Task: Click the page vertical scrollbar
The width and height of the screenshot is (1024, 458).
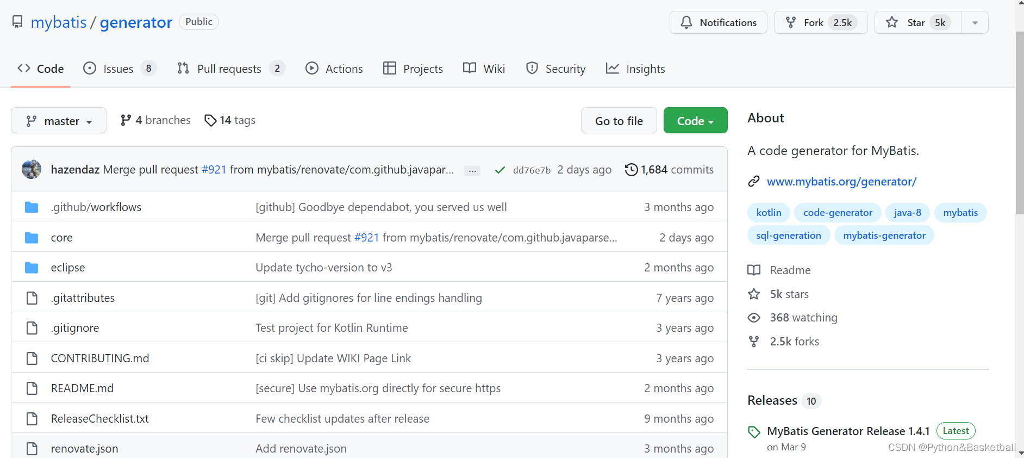Action: point(1019,123)
